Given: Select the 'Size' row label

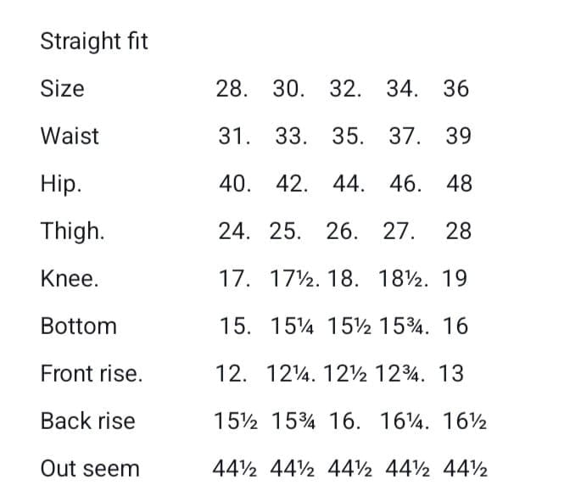Looking at the screenshot, I should (62, 89).
